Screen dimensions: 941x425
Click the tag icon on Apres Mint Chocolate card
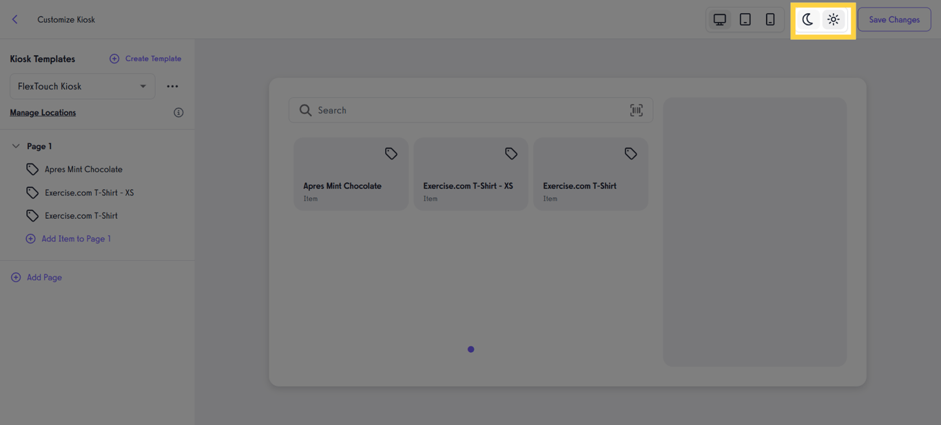(391, 153)
